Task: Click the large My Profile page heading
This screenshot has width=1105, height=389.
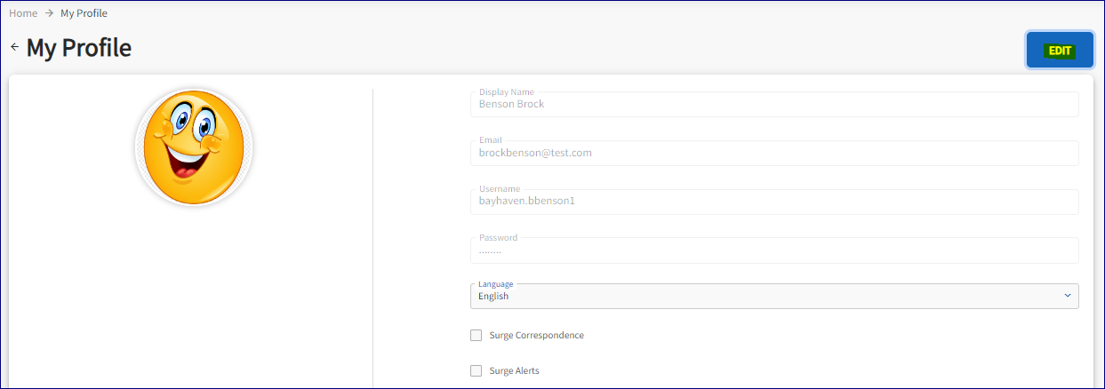Action: [79, 48]
